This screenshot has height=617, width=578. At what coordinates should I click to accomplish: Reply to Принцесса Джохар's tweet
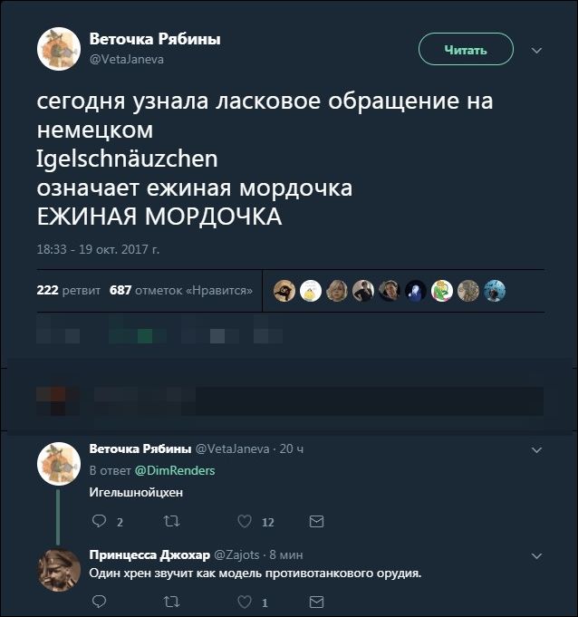tap(100, 602)
